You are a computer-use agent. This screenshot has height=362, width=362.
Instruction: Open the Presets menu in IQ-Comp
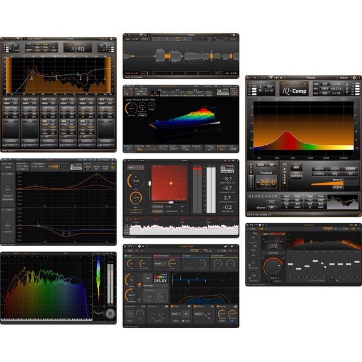point(311,78)
